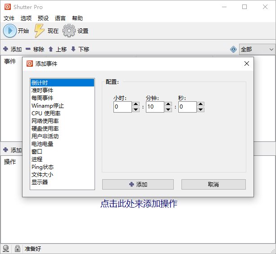Click the lightning bolt Now (现在) icon
The width and height of the screenshot is (276, 254).
[x=40, y=31]
